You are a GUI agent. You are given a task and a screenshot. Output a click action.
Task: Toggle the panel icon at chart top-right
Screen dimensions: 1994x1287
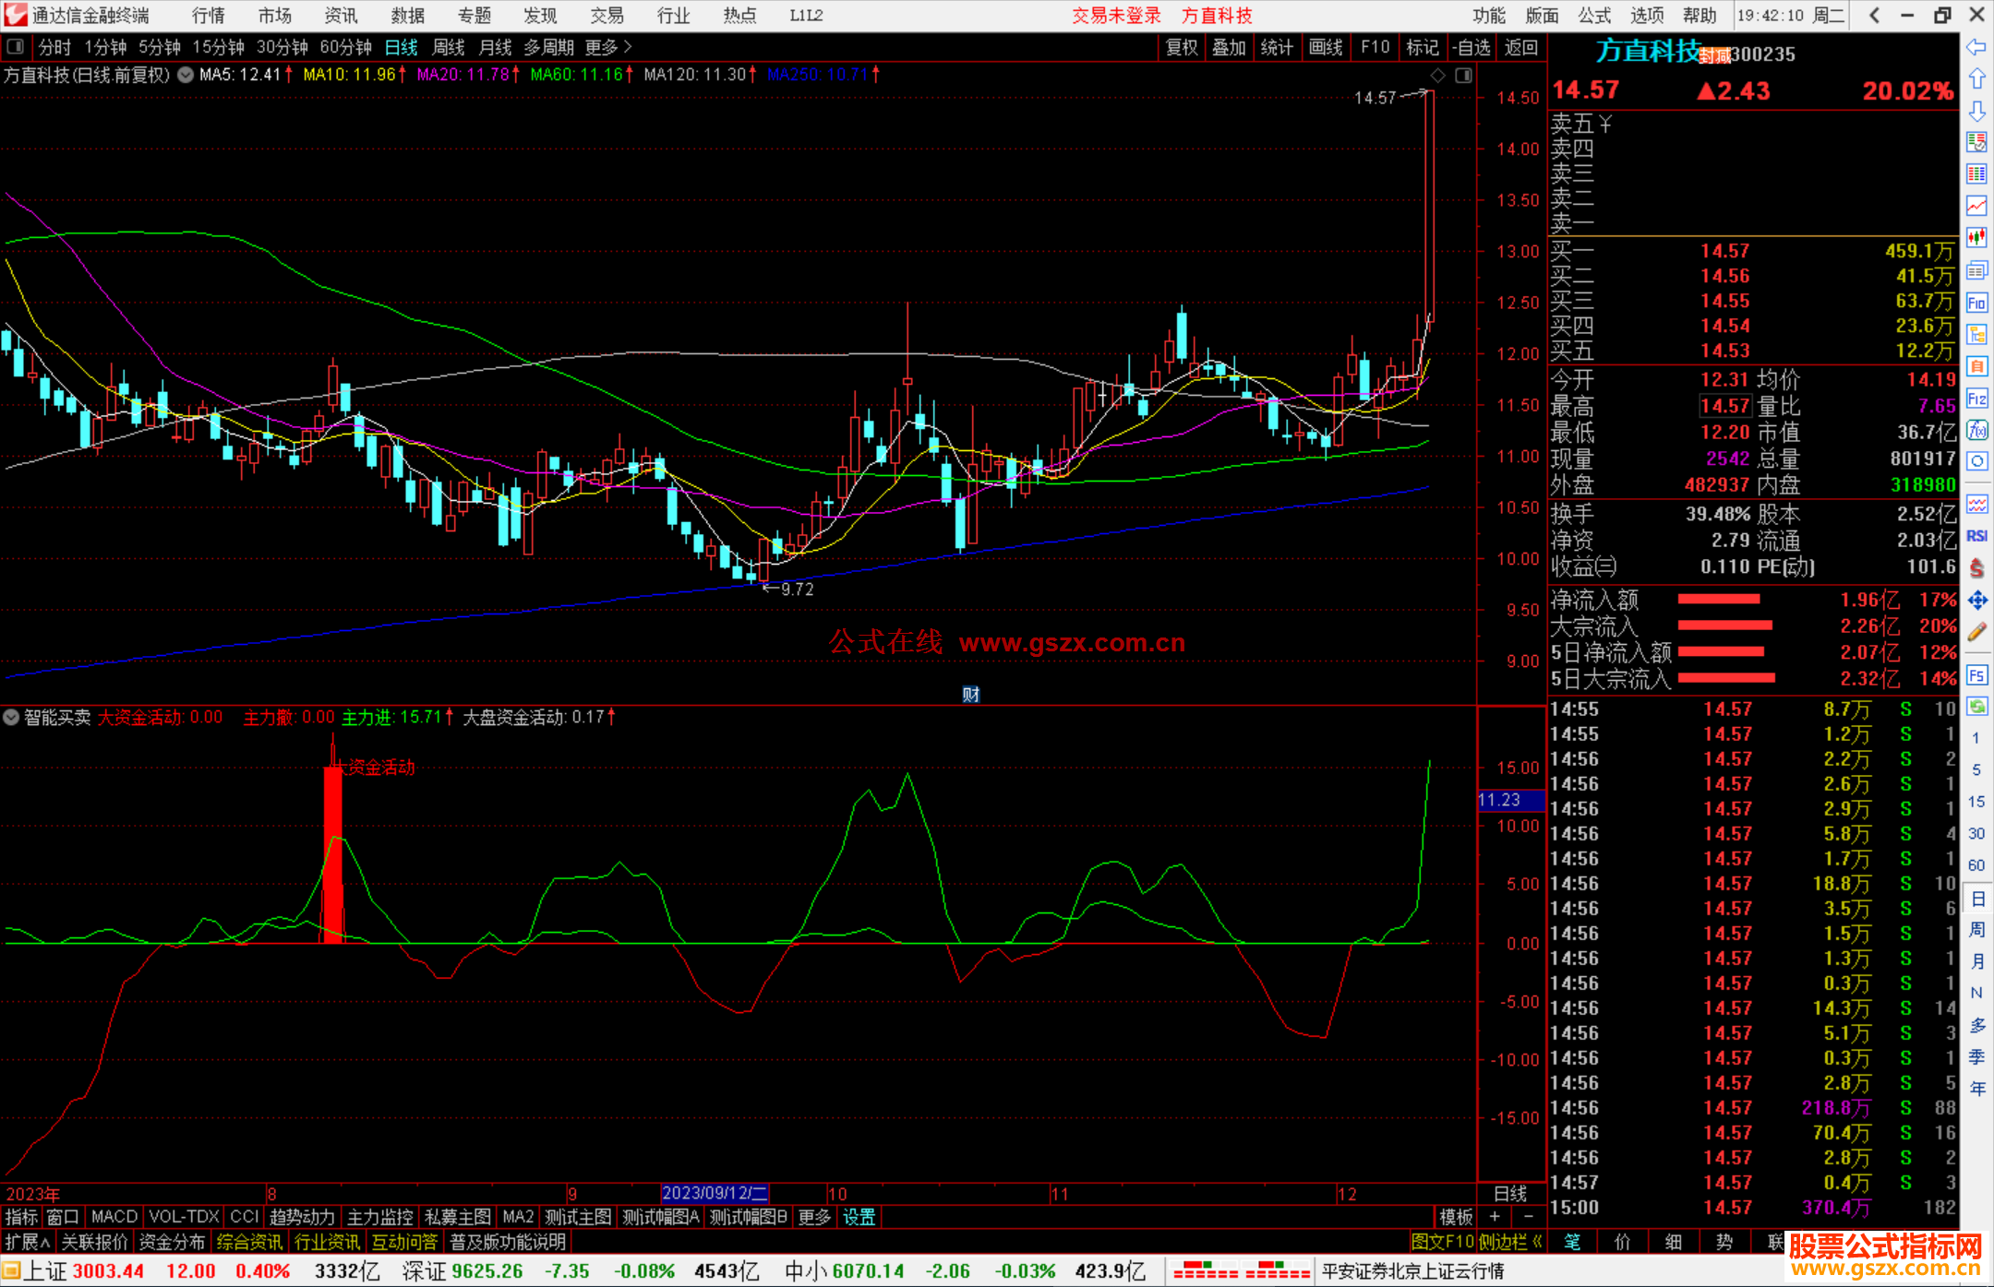click(x=1463, y=76)
